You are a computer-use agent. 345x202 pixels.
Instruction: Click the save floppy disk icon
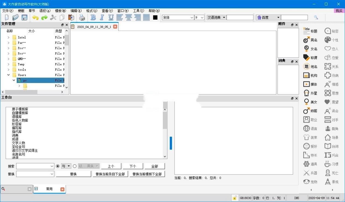click(x=24, y=17)
